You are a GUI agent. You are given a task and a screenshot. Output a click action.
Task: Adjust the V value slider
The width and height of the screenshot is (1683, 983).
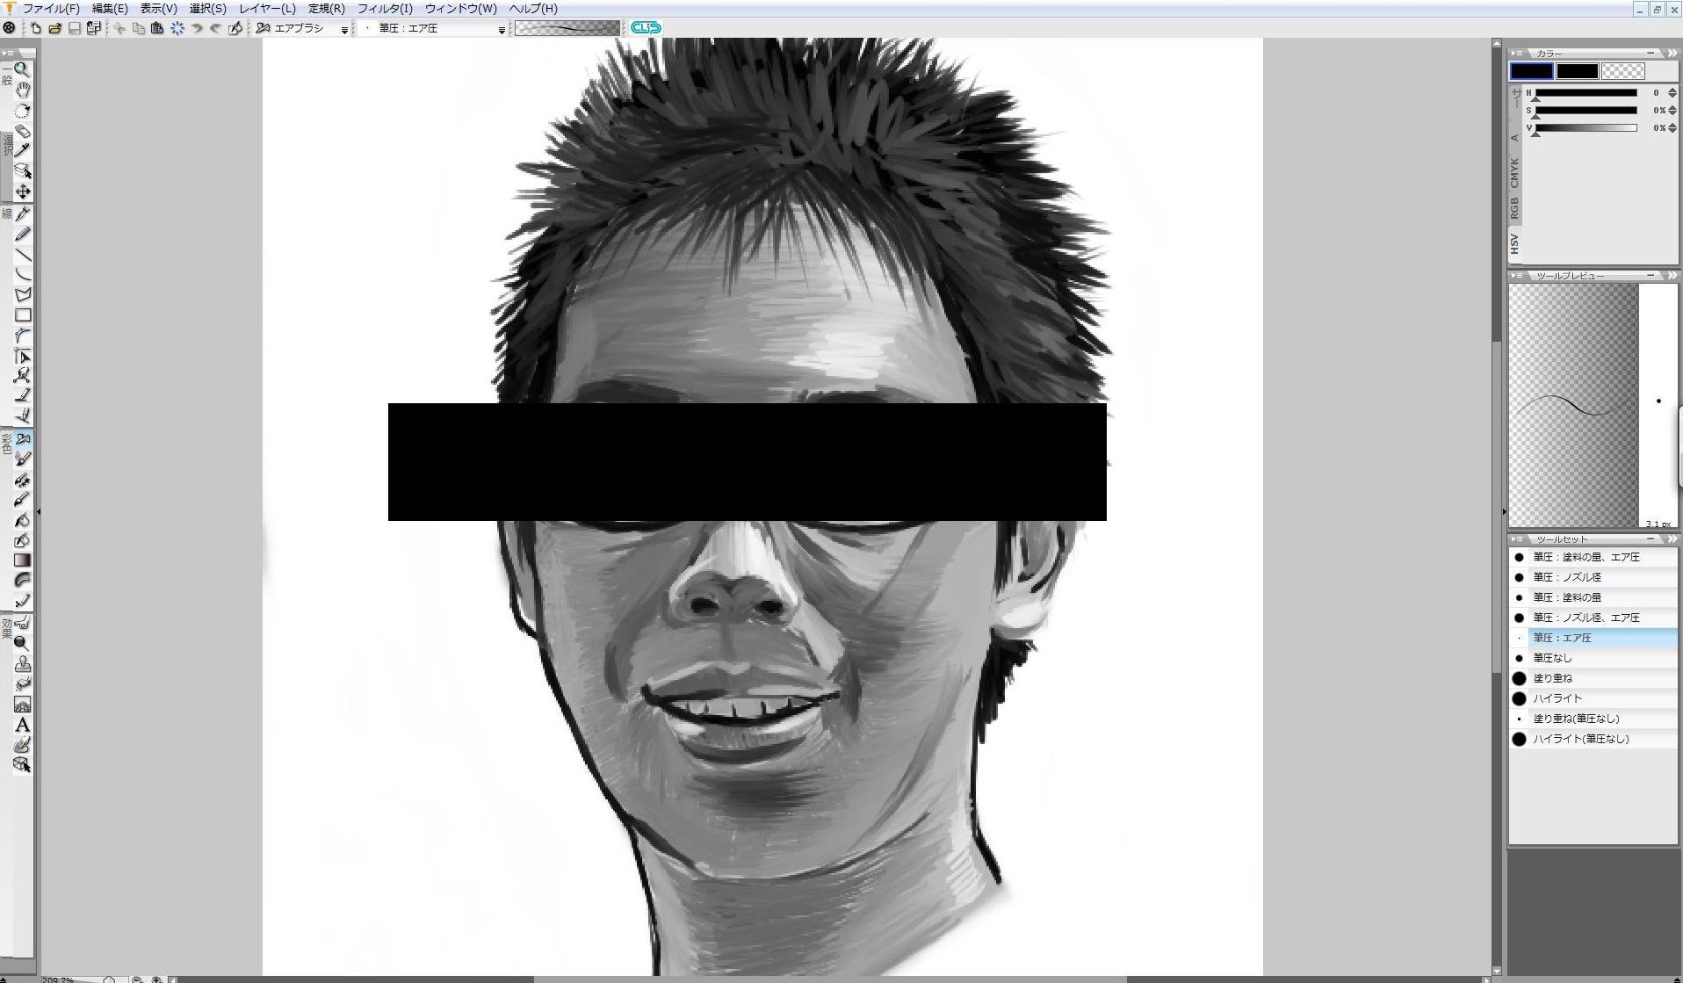(x=1585, y=128)
